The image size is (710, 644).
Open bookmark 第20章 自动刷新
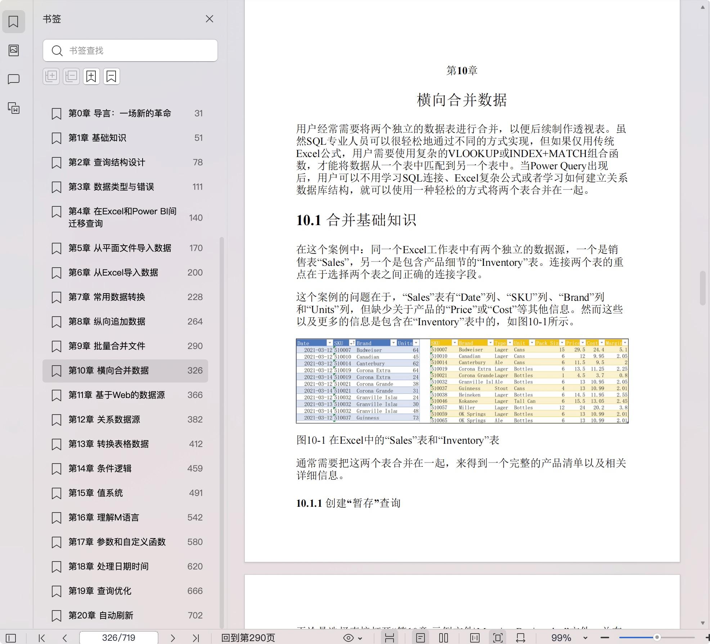[x=125, y=616]
